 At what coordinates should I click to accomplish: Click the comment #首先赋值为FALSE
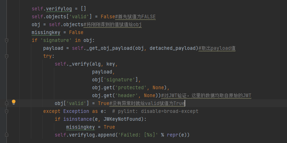135,17
